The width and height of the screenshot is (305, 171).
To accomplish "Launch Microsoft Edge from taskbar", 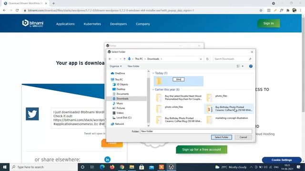I will coord(102,167).
